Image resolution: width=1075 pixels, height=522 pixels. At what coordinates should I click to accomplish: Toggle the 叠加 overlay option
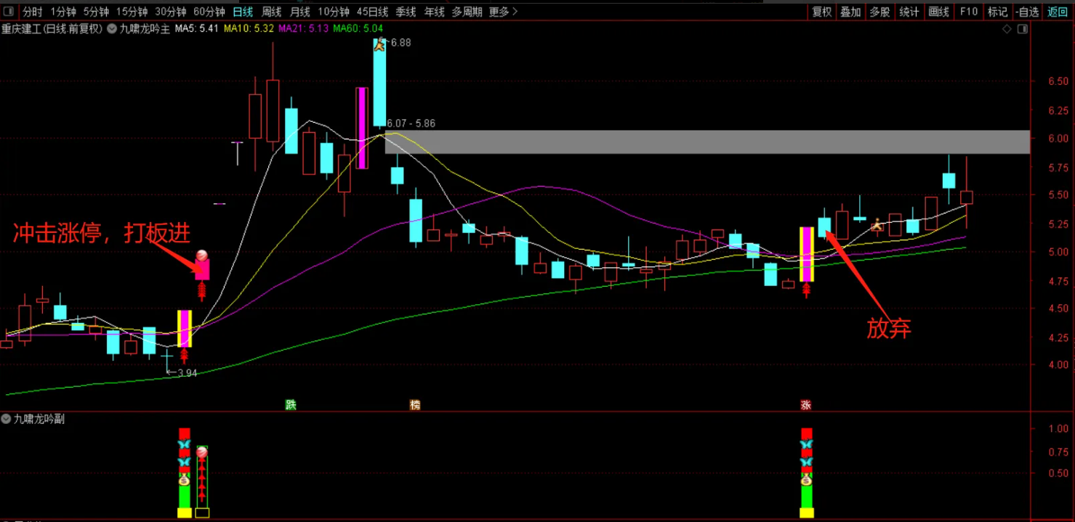coord(850,12)
